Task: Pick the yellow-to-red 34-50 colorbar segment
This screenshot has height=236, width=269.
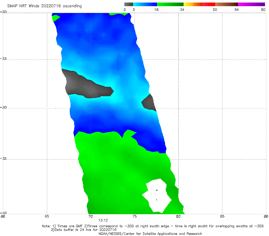Action: click(199, 4)
